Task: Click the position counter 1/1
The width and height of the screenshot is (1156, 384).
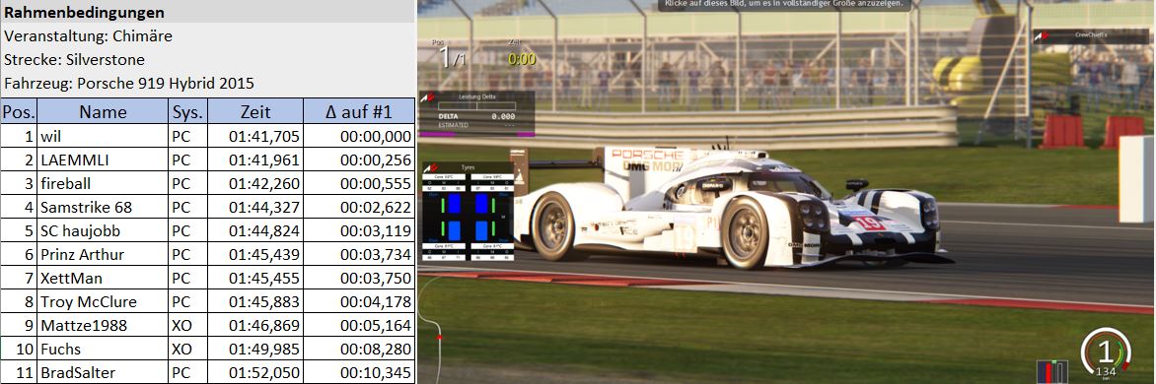Action: [452, 58]
